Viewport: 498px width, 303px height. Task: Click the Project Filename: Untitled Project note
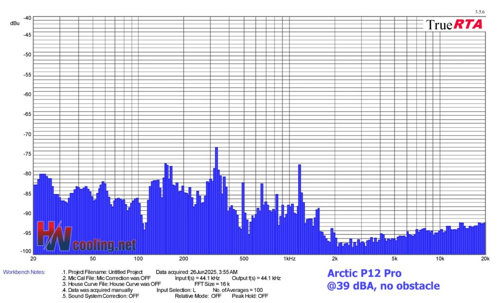[x=103, y=272]
